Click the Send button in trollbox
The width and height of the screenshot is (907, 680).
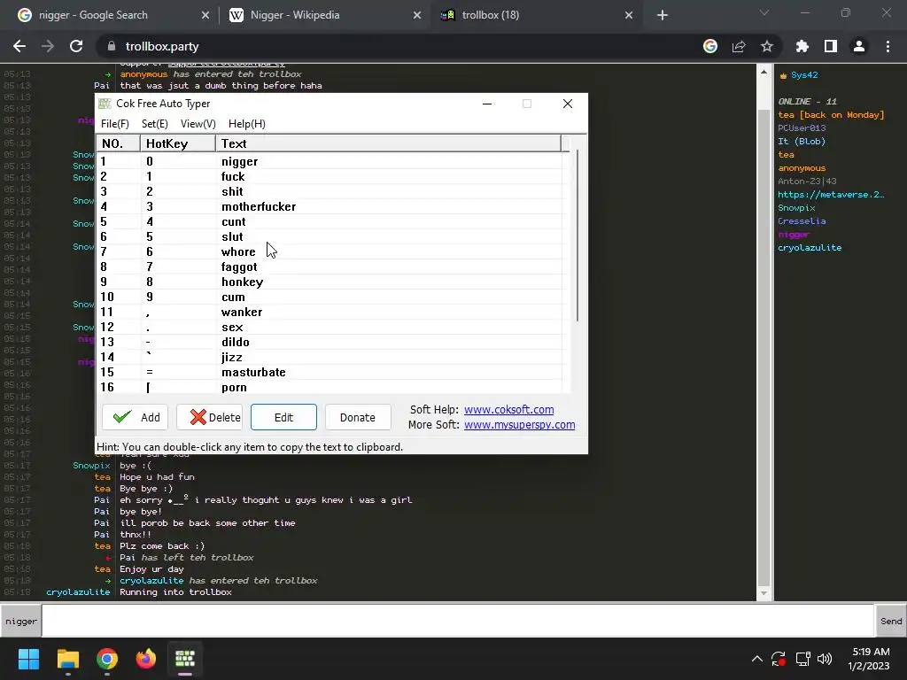(891, 621)
